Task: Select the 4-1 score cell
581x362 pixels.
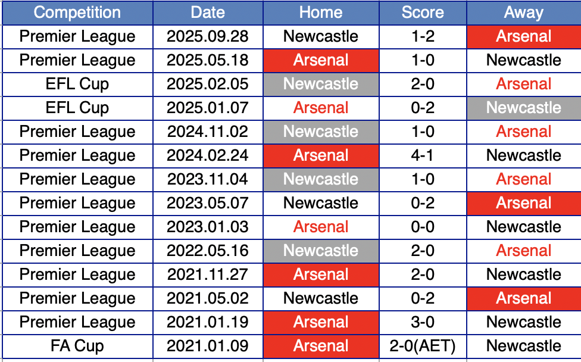Action: (423, 155)
